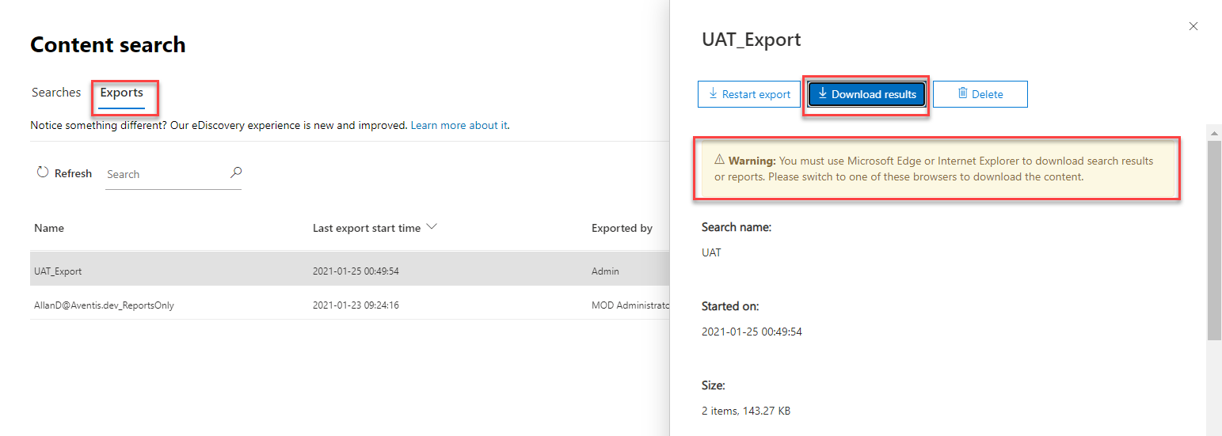Sort by Last export start time header
Image resolution: width=1222 pixels, height=436 pixels.
point(367,228)
